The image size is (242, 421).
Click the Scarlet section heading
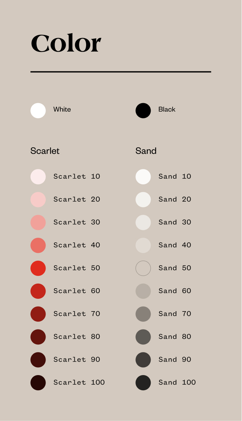(45, 151)
